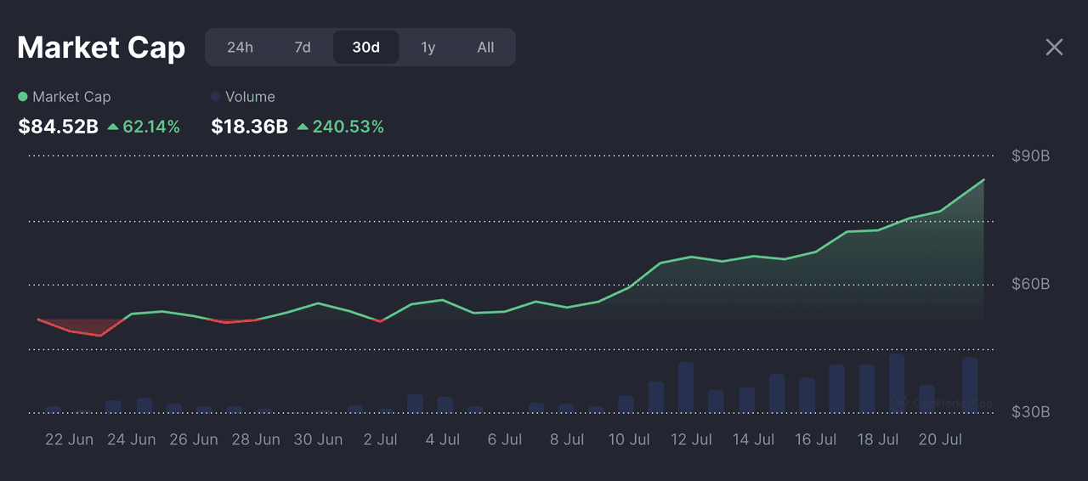
Task: Click the active 30d tab
Action: click(x=365, y=48)
